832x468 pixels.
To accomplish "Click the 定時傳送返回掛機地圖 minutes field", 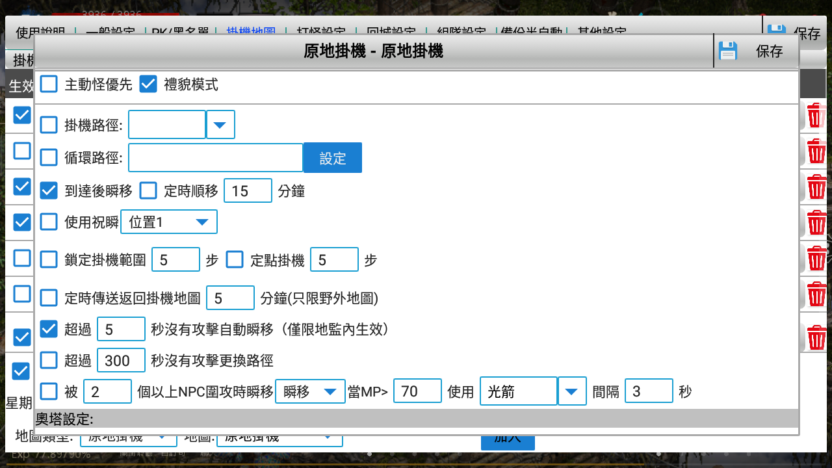I will pyautogui.click(x=230, y=297).
